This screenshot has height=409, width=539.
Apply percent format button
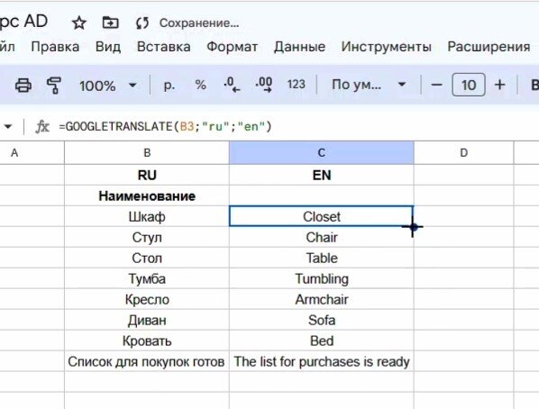coord(201,85)
